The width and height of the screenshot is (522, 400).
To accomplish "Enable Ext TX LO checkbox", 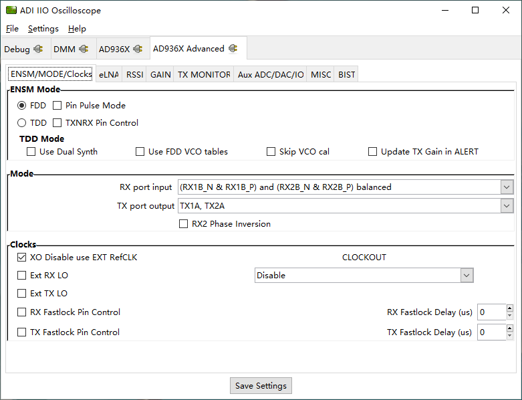I will point(21,294).
